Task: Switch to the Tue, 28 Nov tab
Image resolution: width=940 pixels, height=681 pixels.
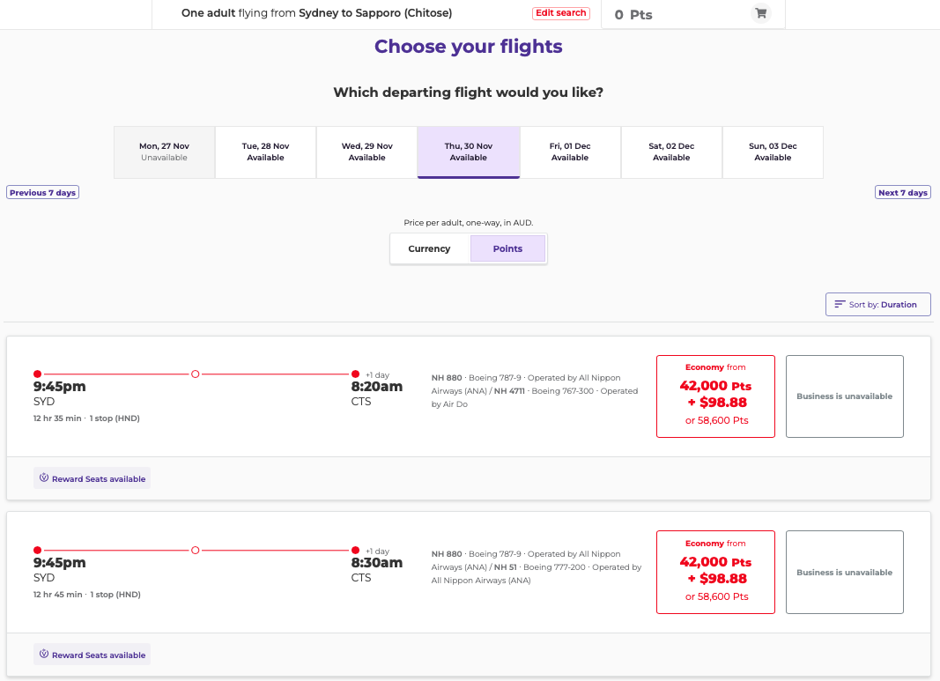Action: 265,152
